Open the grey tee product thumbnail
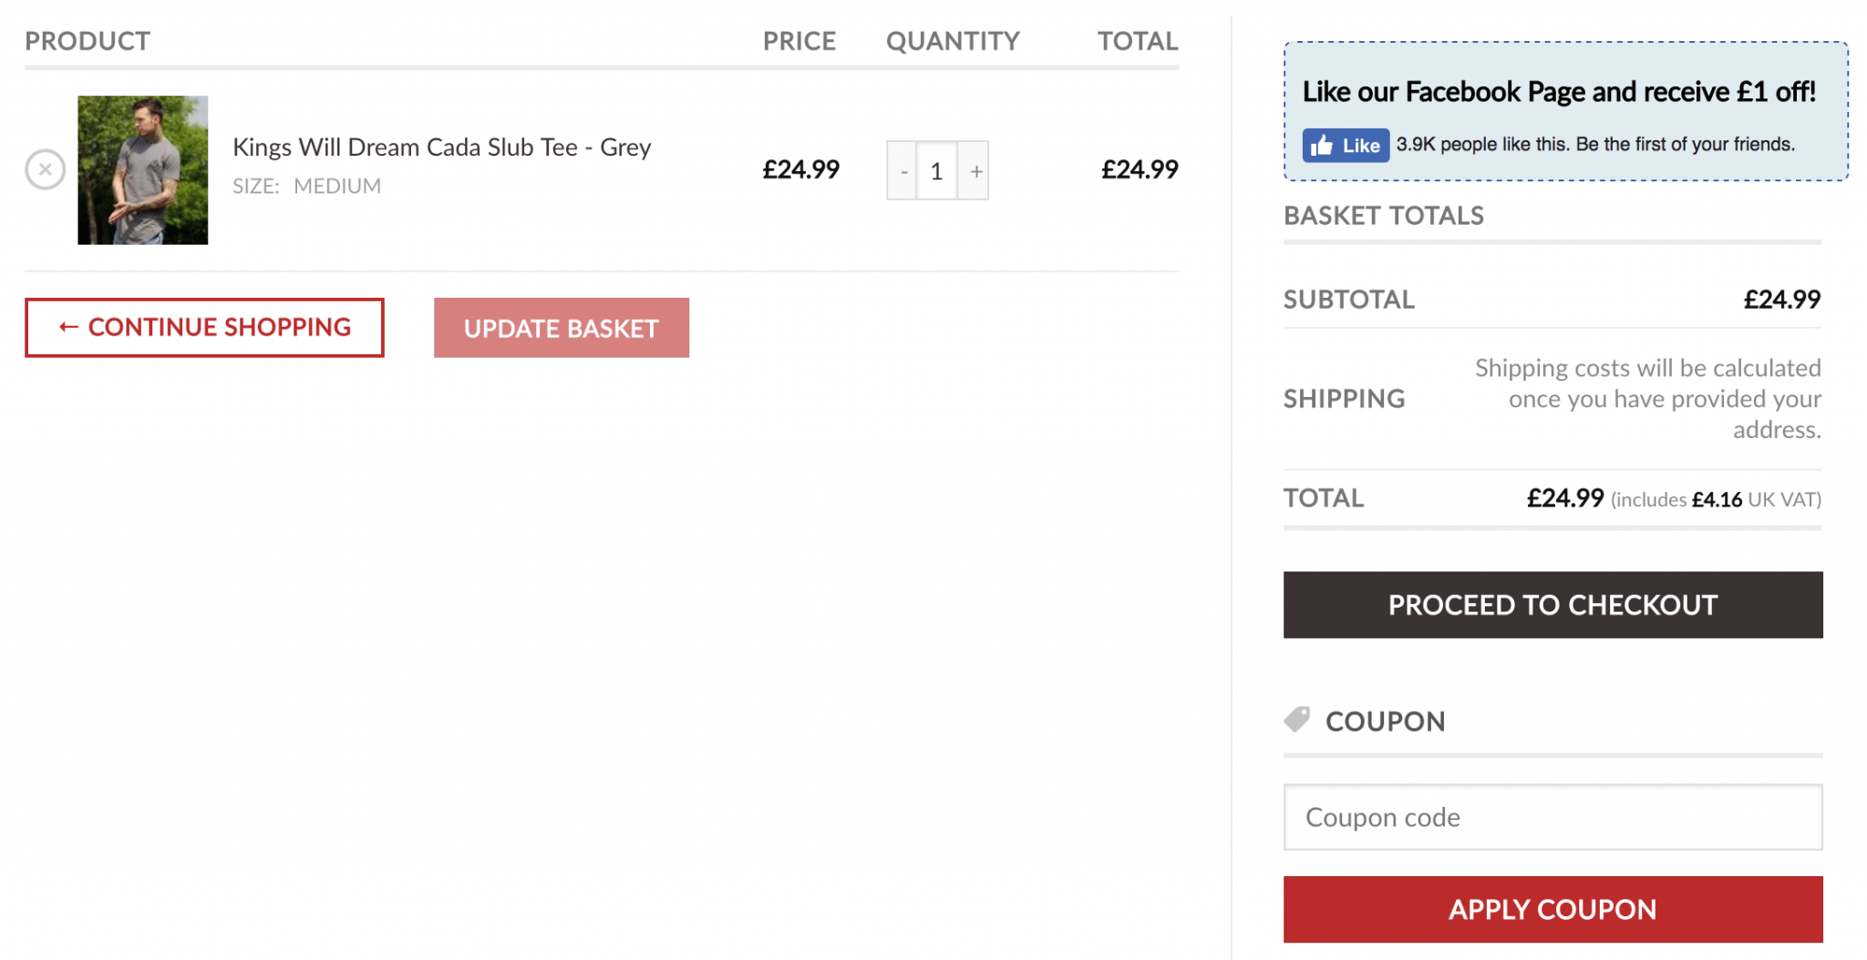 point(142,170)
